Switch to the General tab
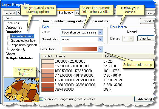This screenshot has width=159, height=109. (x=10, y=13)
